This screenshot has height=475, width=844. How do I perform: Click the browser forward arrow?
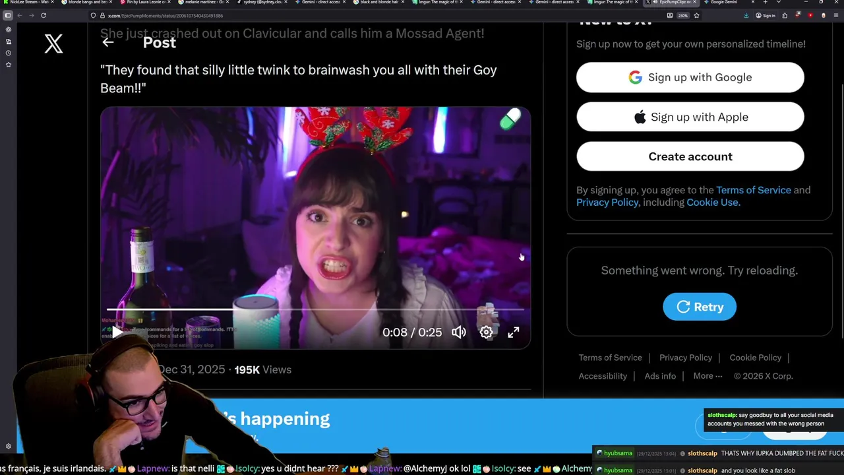point(31,15)
